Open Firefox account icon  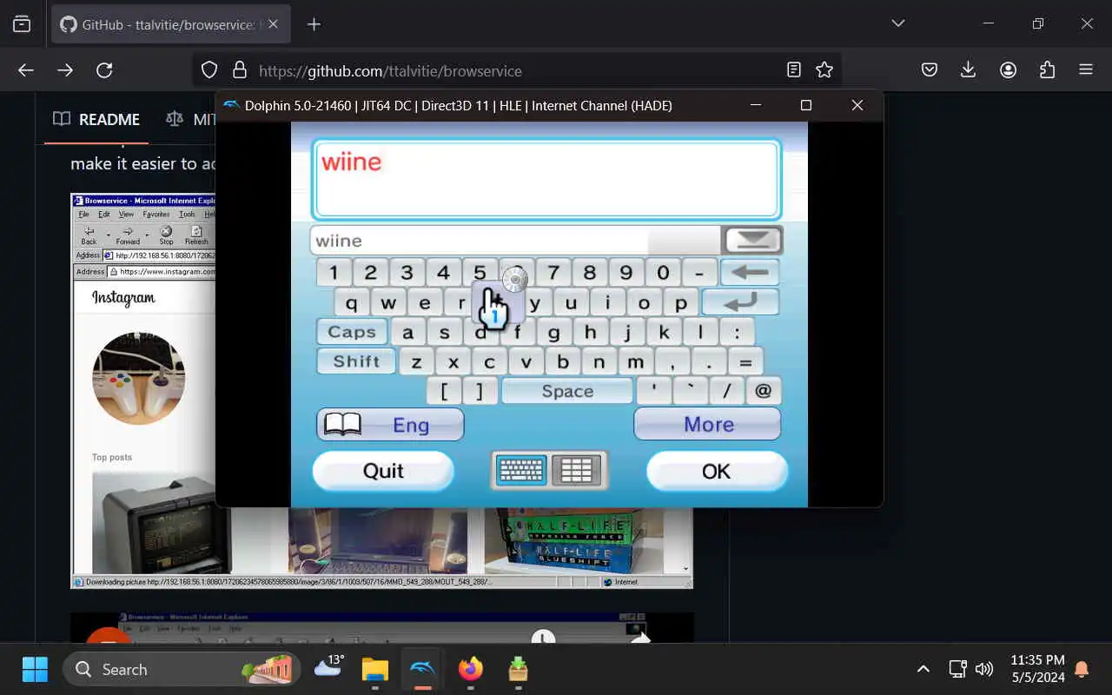[1008, 70]
